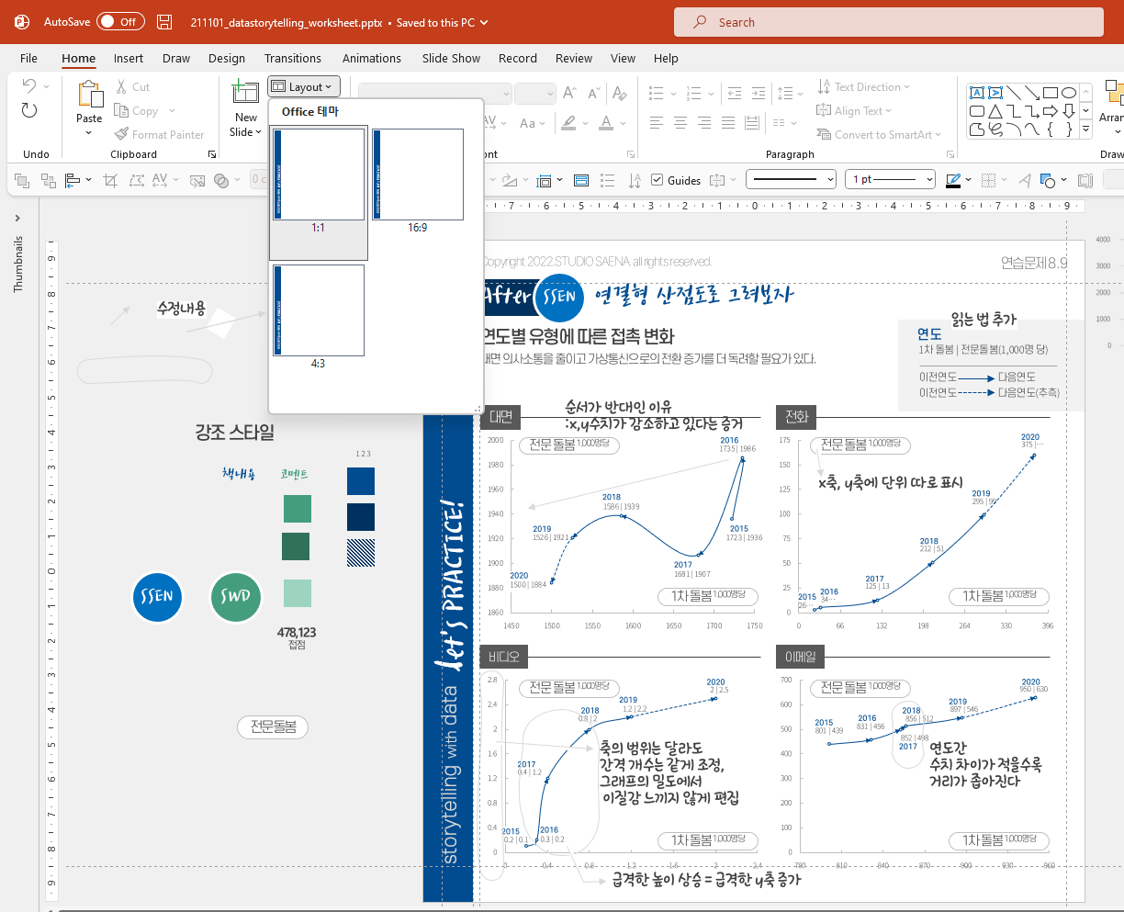
Task: Open the filename dropdown in title bar
Action: (x=484, y=22)
